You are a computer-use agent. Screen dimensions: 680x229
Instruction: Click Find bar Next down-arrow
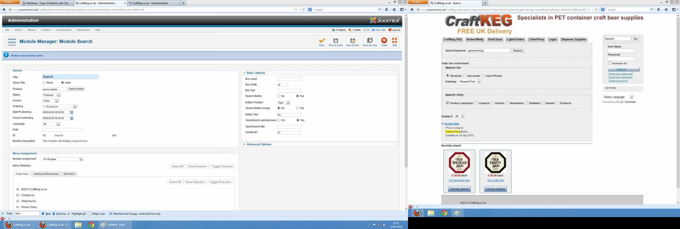coord(43,214)
